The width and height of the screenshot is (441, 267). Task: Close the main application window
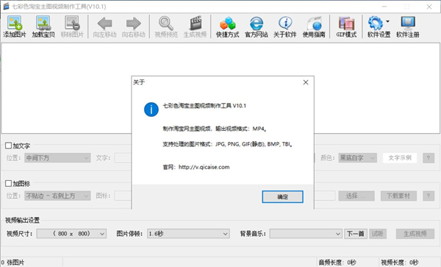click(429, 7)
